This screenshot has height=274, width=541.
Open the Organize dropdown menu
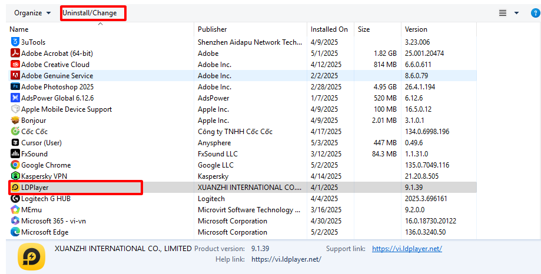(32, 13)
